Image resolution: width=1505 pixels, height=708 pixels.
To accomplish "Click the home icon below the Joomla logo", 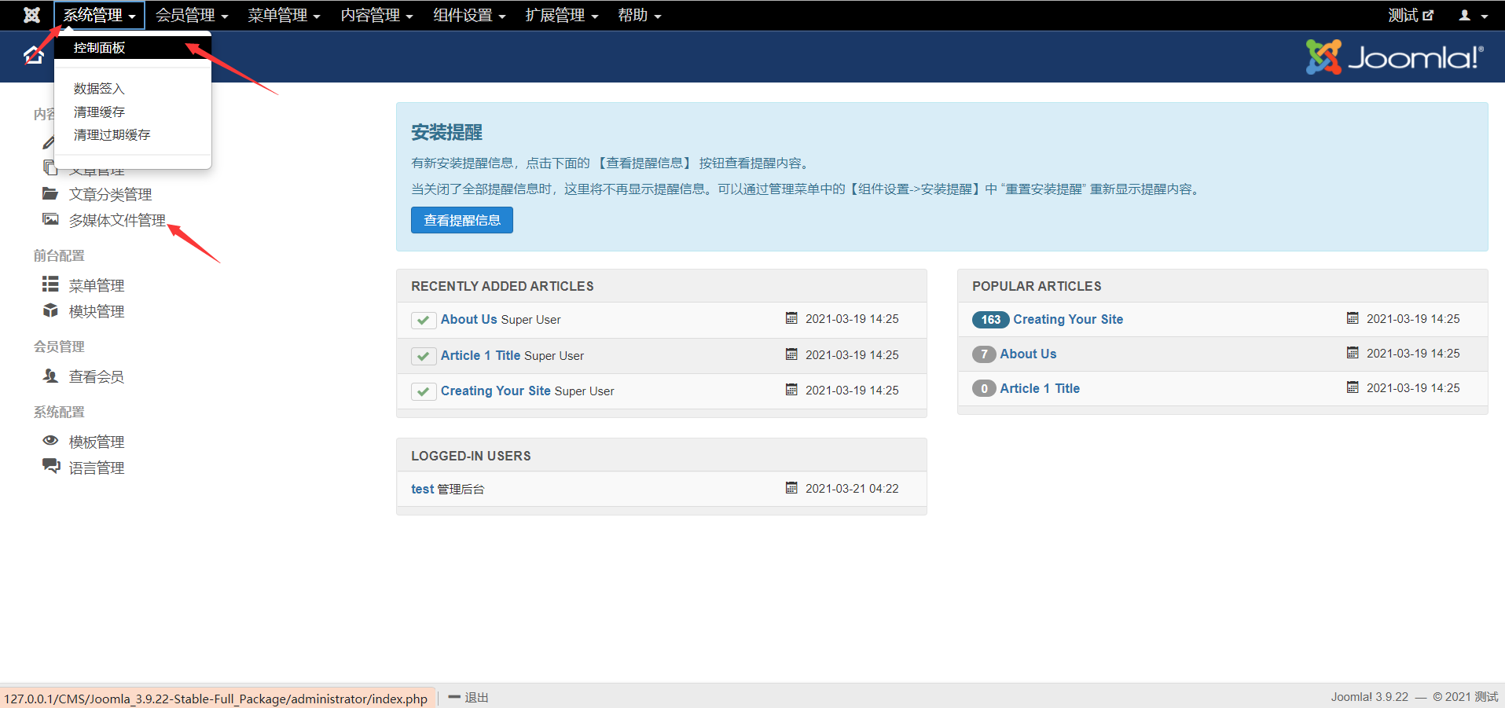I will (33, 56).
